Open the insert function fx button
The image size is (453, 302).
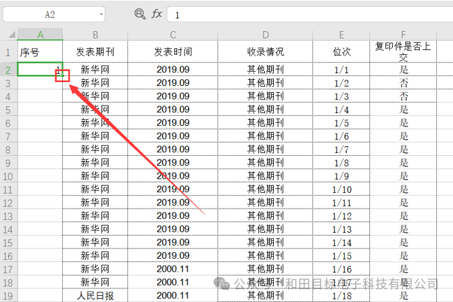pyautogui.click(x=157, y=14)
